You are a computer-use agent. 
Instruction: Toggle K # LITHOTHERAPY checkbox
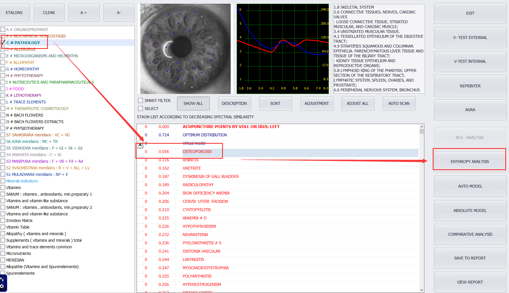point(3,95)
